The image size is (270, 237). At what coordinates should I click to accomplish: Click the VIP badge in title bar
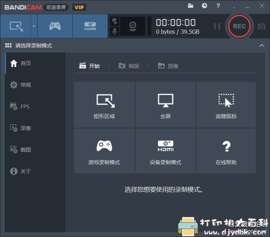(79, 7)
